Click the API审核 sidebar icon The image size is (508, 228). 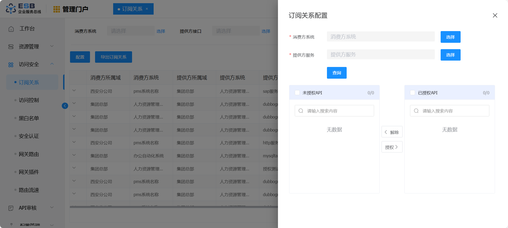[11, 208]
